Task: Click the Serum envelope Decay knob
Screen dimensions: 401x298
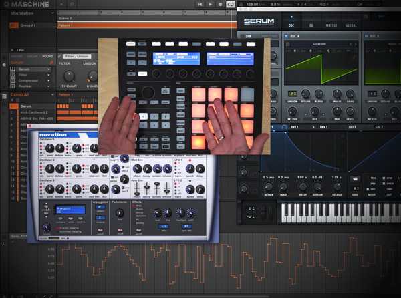Action: [303, 187]
